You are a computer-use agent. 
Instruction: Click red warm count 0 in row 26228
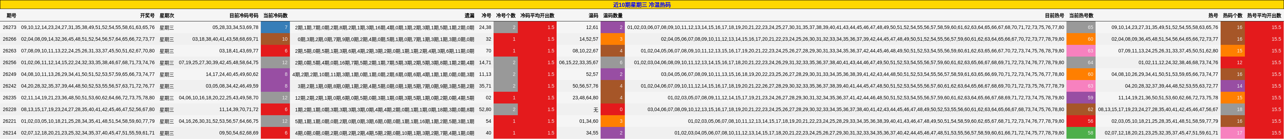[x=613, y=109]
